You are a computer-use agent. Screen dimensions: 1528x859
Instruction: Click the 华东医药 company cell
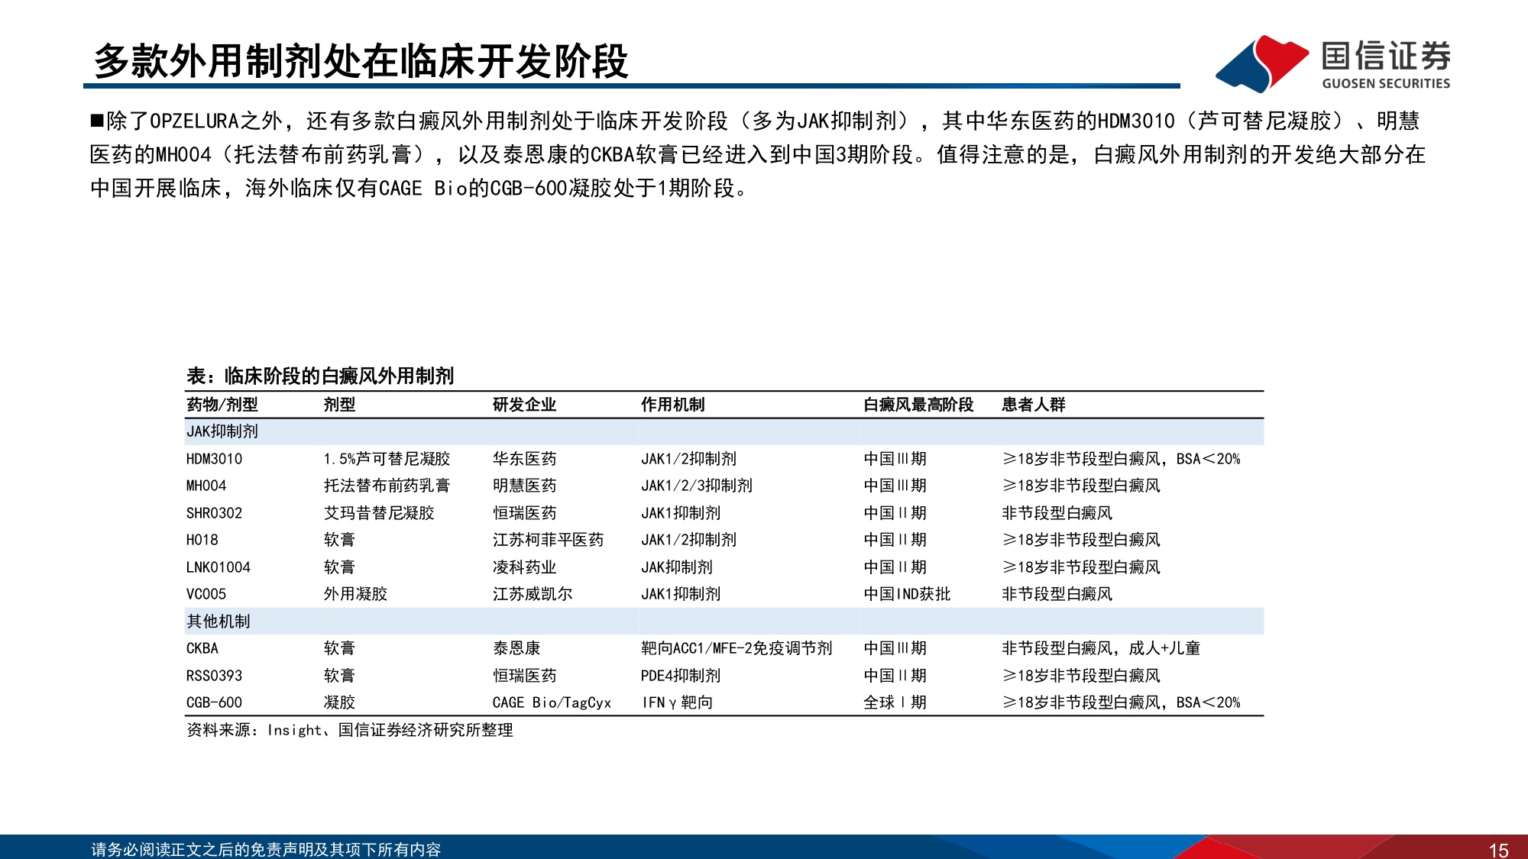click(524, 459)
